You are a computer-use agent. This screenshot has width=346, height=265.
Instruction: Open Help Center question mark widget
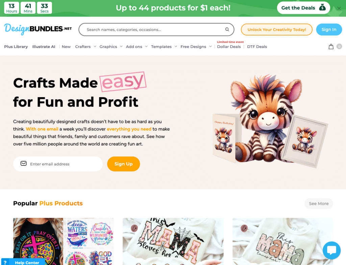(x=5, y=262)
